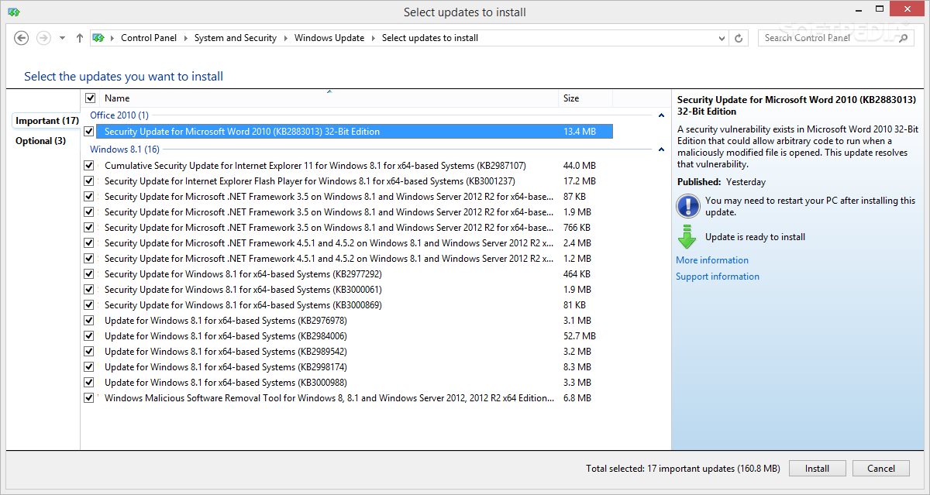
Task: Switch to the Optional (3) tab
Action: point(40,141)
